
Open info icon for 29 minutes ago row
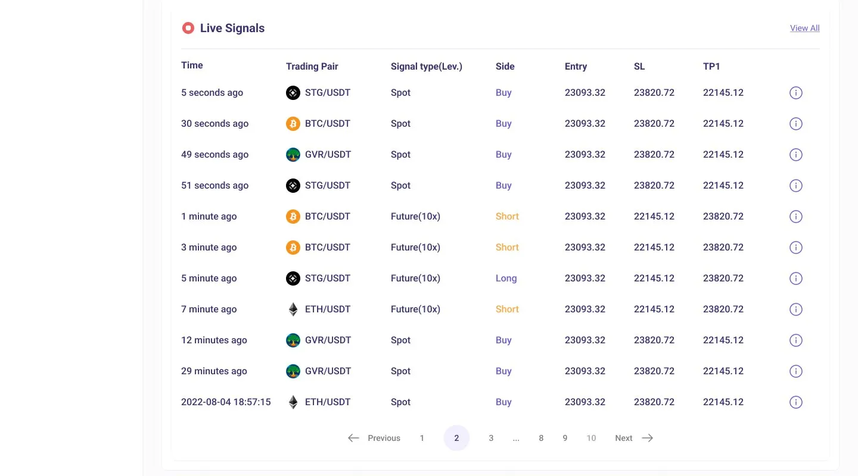(x=795, y=371)
